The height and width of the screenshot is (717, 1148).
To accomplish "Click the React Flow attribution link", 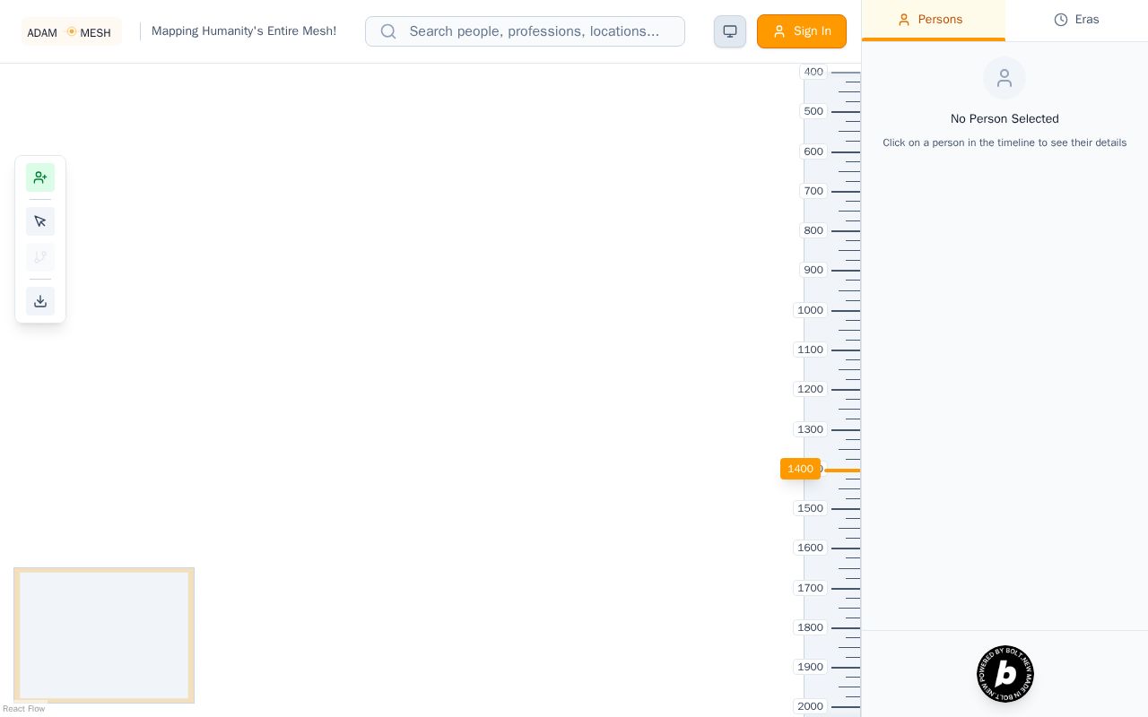I will click(x=24, y=709).
